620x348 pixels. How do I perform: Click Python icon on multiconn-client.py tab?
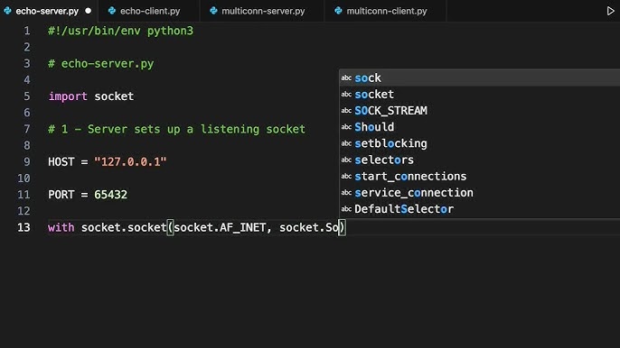tap(338, 11)
